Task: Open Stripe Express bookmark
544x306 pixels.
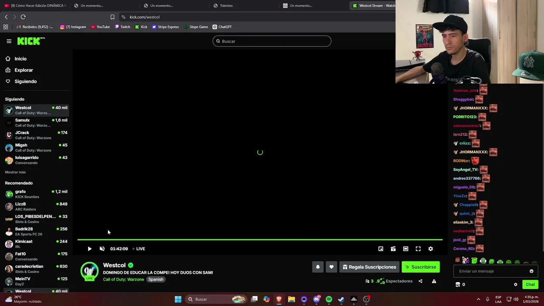Action: [165, 27]
